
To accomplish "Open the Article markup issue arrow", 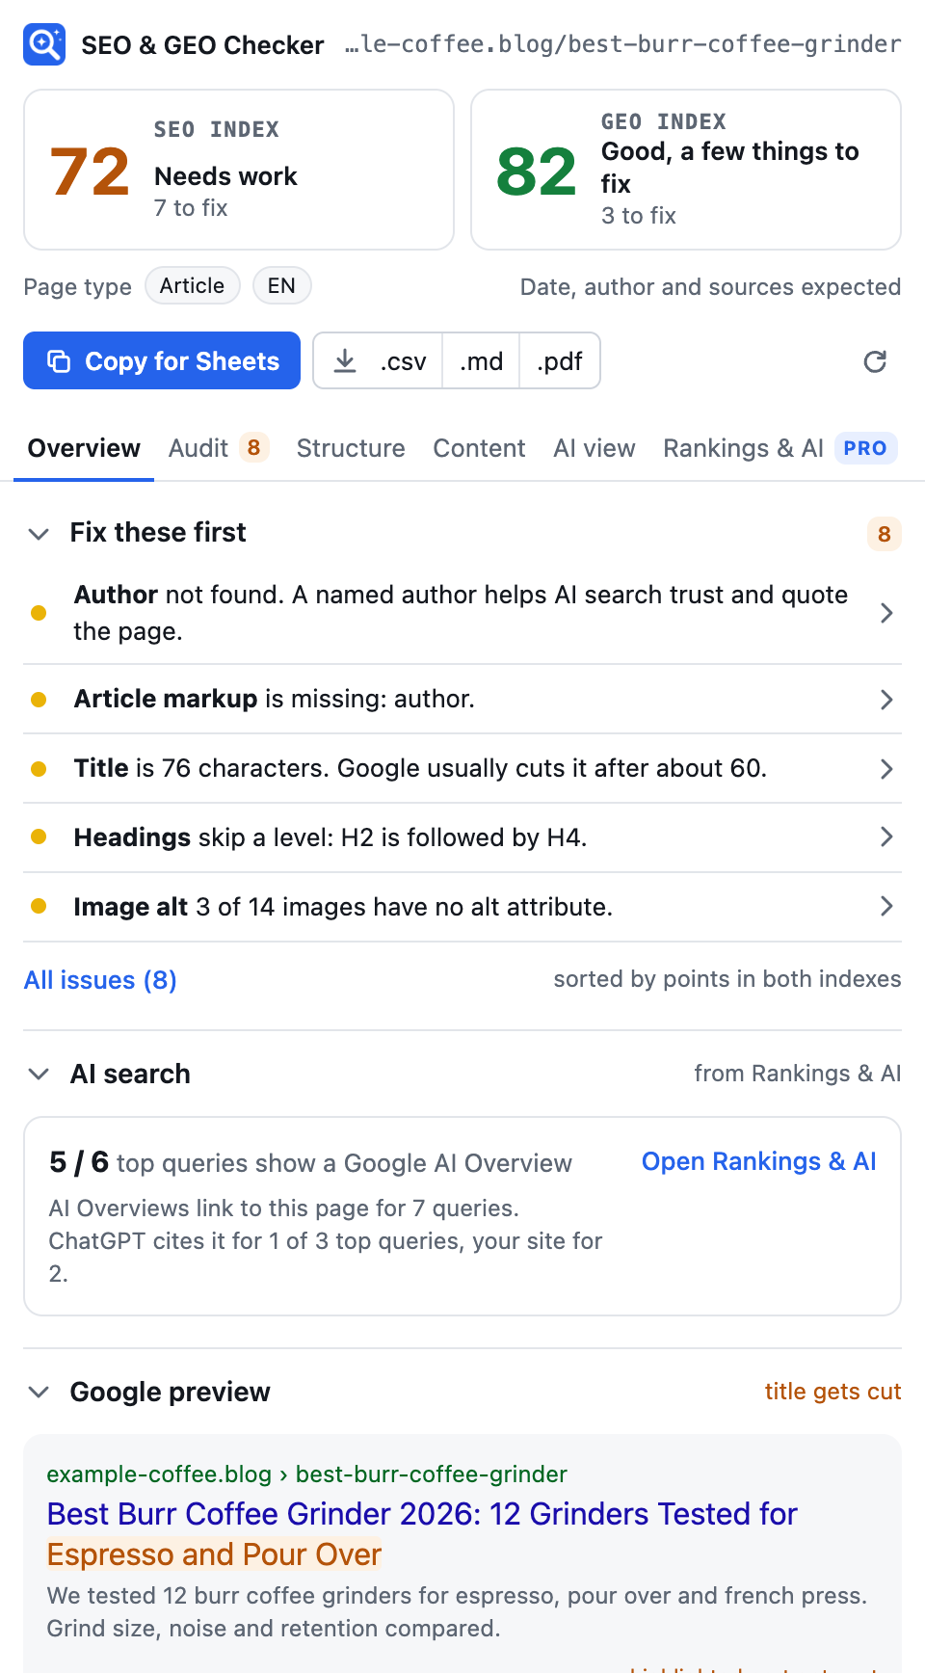I will [x=886, y=700].
